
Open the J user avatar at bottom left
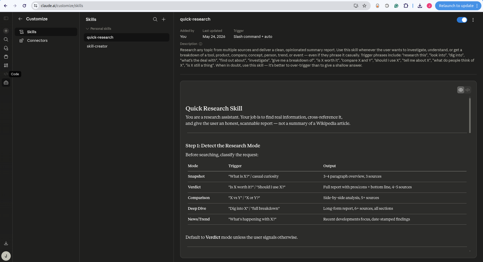coord(6,256)
